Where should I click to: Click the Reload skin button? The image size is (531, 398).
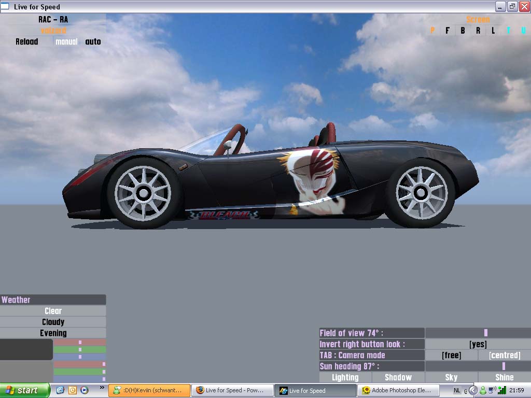[26, 41]
